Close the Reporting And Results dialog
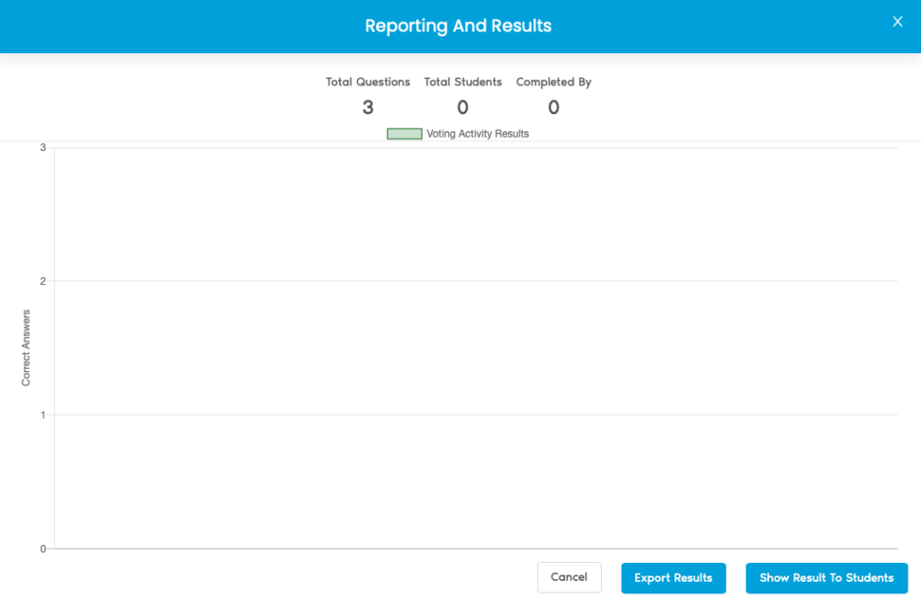The image size is (921, 598). pyautogui.click(x=897, y=22)
